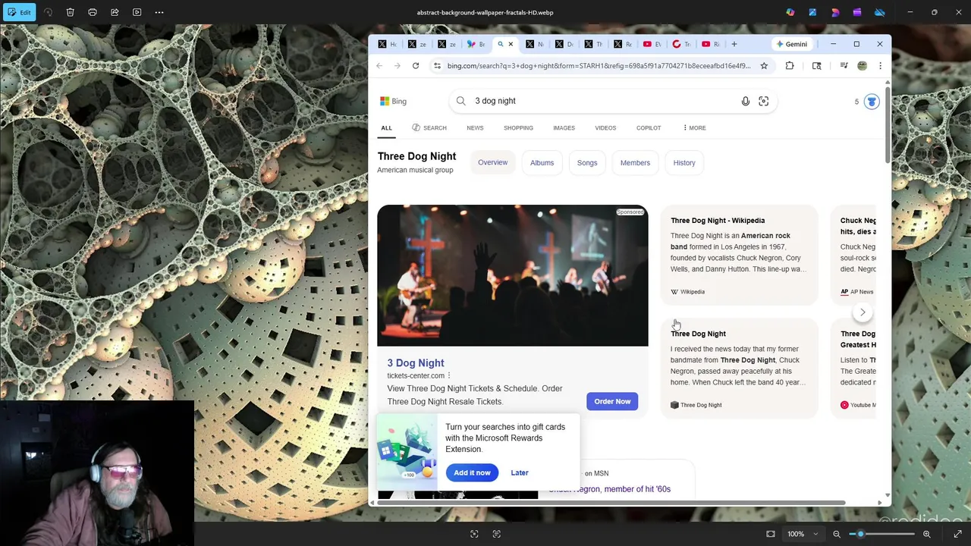This screenshot has height=546, width=971.
Task: Enter fullscreen in Photos app
Action: [958, 534]
